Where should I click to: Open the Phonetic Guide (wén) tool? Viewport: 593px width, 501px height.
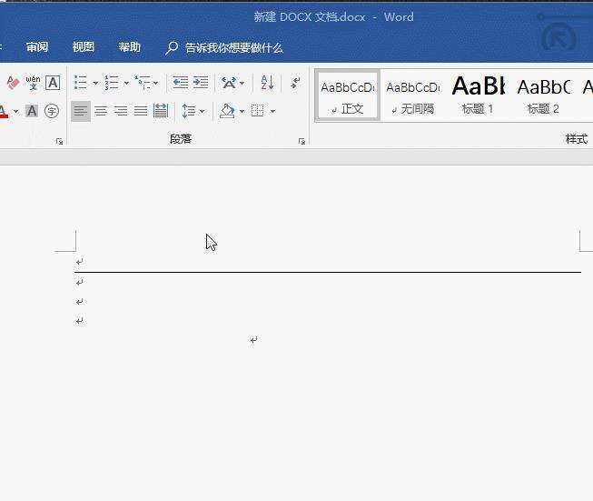point(33,83)
